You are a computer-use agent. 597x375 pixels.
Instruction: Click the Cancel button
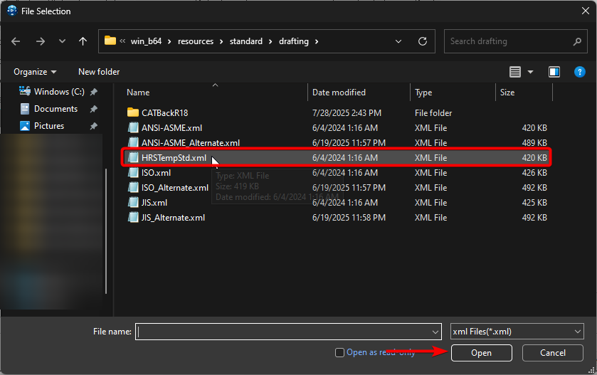(x=552, y=353)
